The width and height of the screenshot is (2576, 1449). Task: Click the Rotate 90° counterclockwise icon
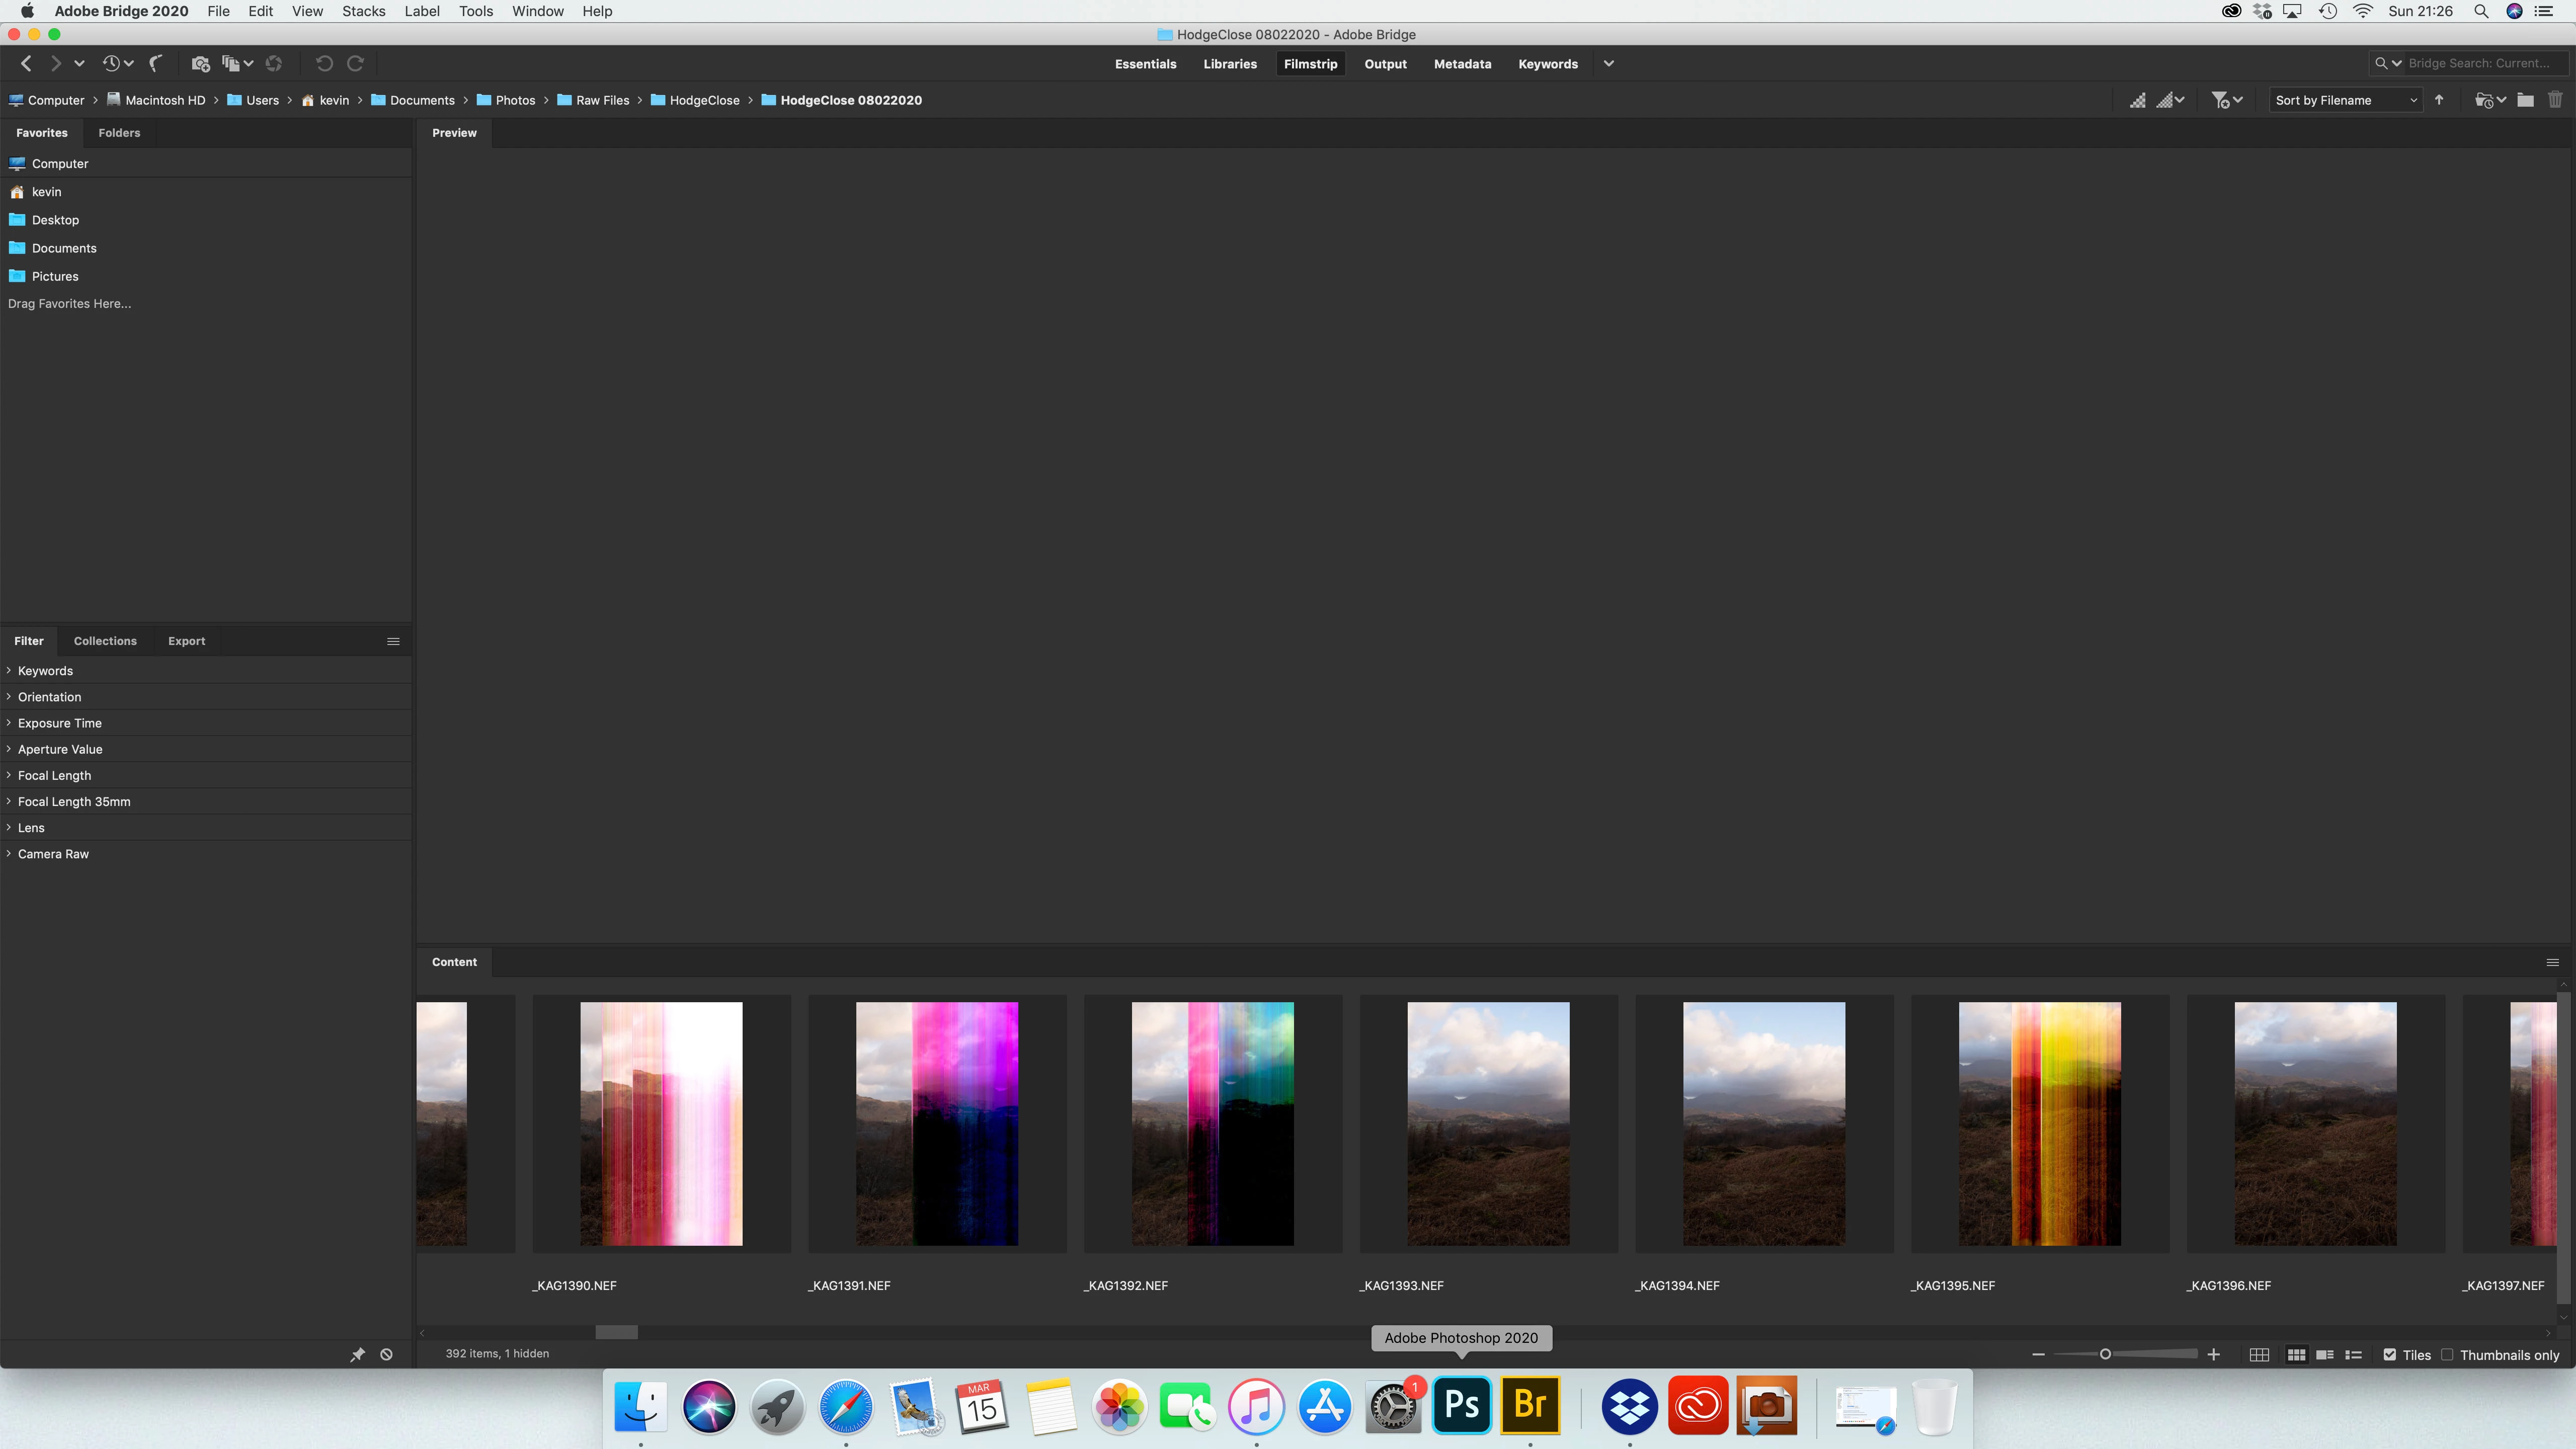[x=324, y=64]
